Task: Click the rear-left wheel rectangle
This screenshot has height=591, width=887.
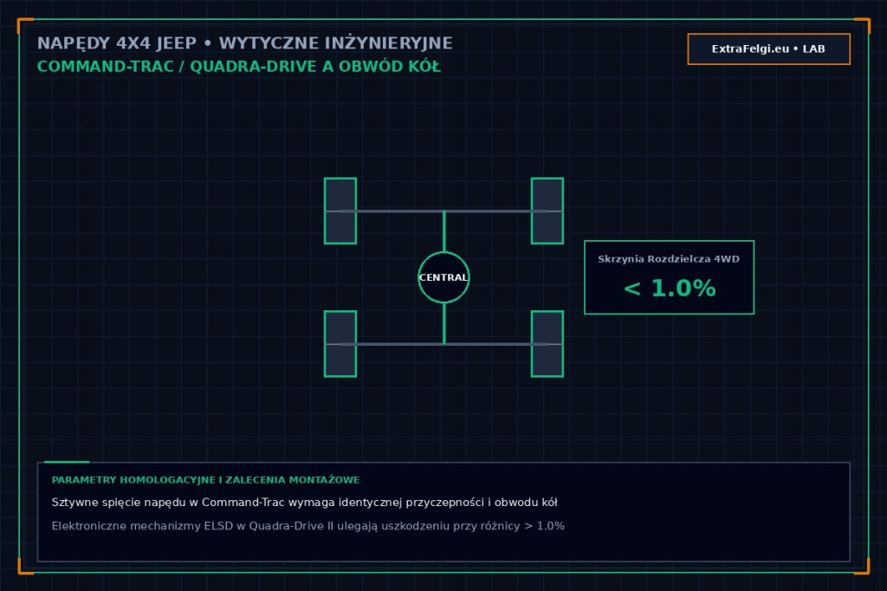Action: click(340, 344)
